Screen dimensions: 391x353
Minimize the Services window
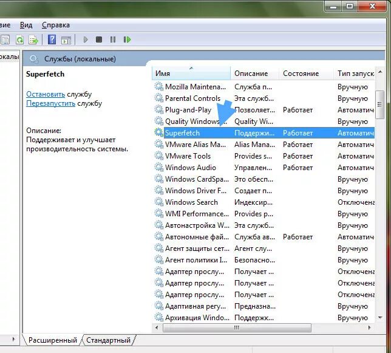333,6
